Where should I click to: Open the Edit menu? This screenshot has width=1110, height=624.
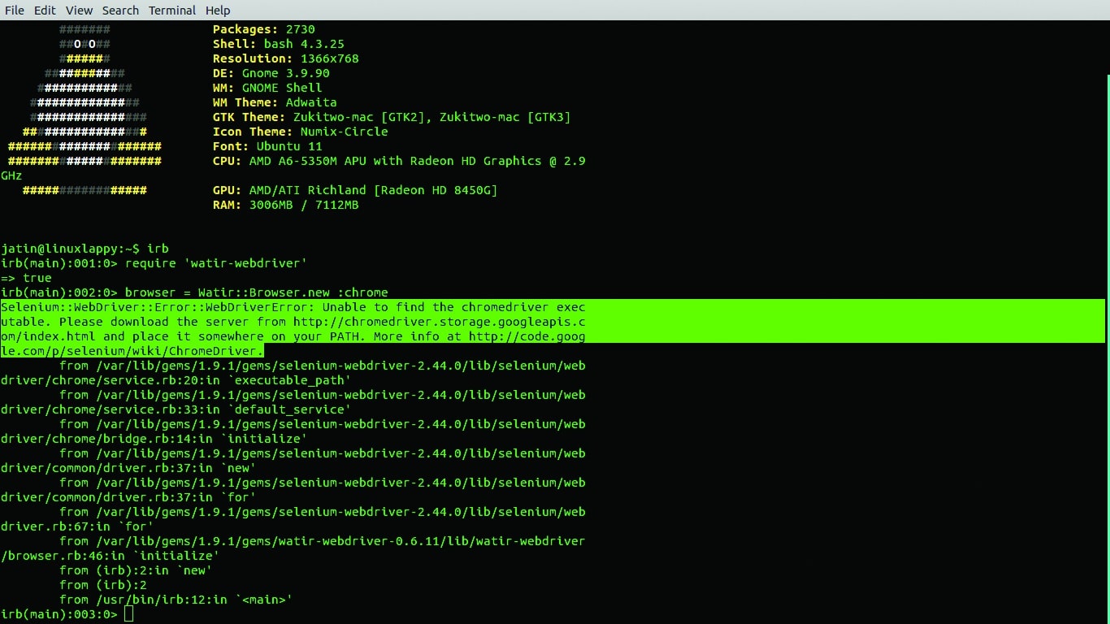(x=45, y=10)
